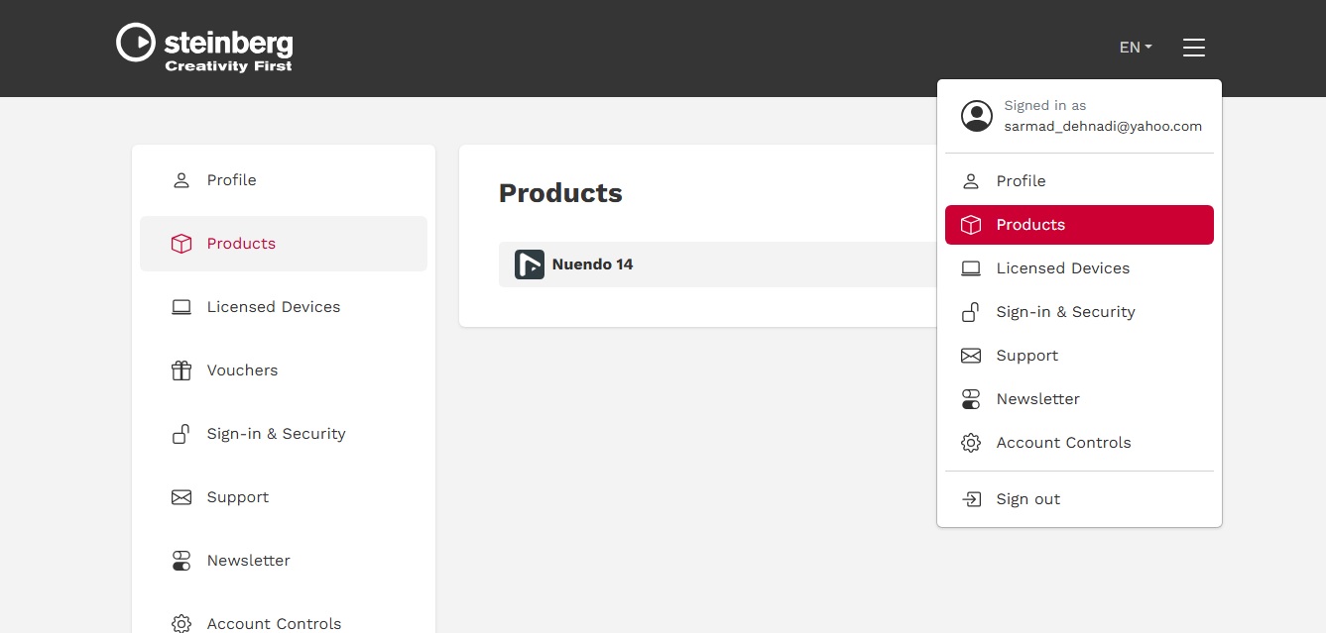Click the user avatar icon in dropdown
Image resolution: width=1326 pixels, height=633 pixels.
pos(976,116)
